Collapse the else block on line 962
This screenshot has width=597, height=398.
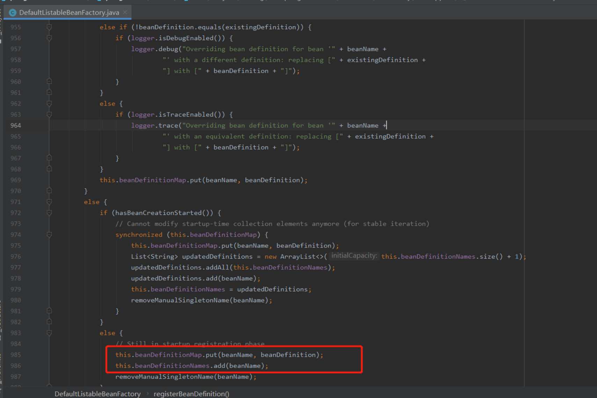[x=49, y=103]
